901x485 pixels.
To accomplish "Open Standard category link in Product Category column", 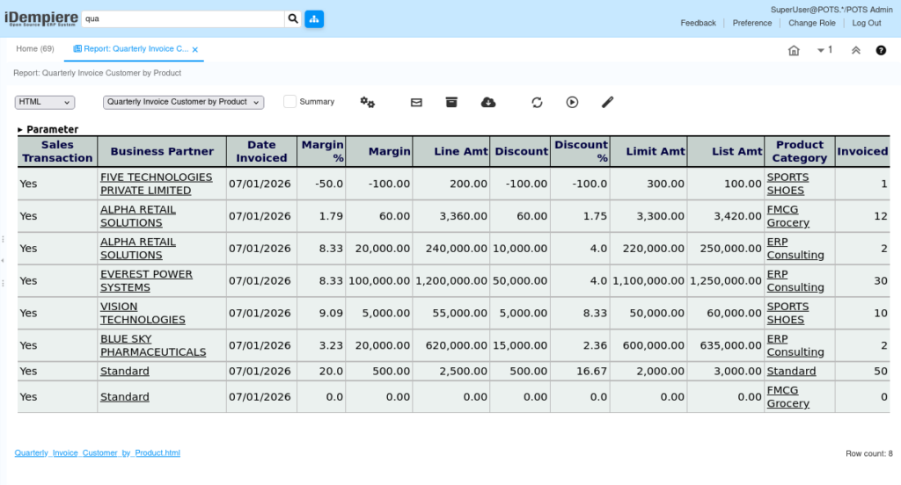I will click(x=791, y=371).
